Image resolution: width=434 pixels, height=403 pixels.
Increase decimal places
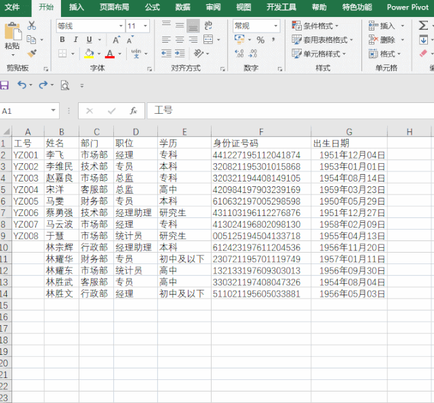click(239, 54)
